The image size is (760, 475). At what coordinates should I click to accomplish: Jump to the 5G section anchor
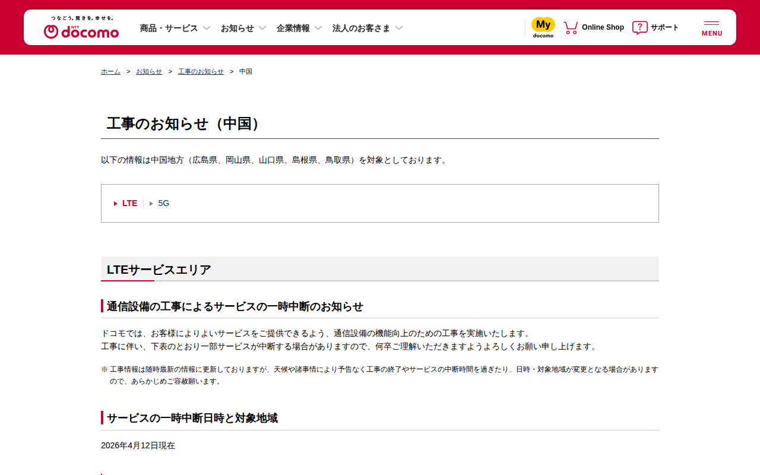point(164,203)
